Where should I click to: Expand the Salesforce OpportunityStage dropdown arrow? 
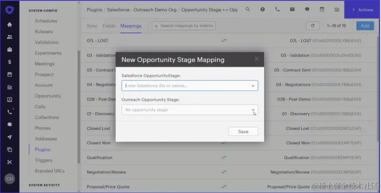click(x=253, y=86)
